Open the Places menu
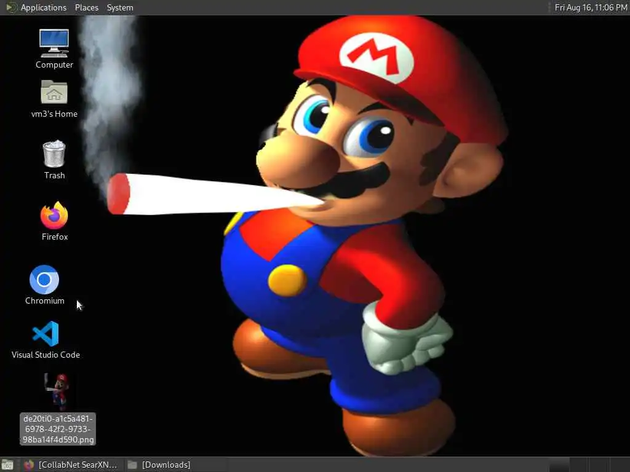 click(x=87, y=7)
